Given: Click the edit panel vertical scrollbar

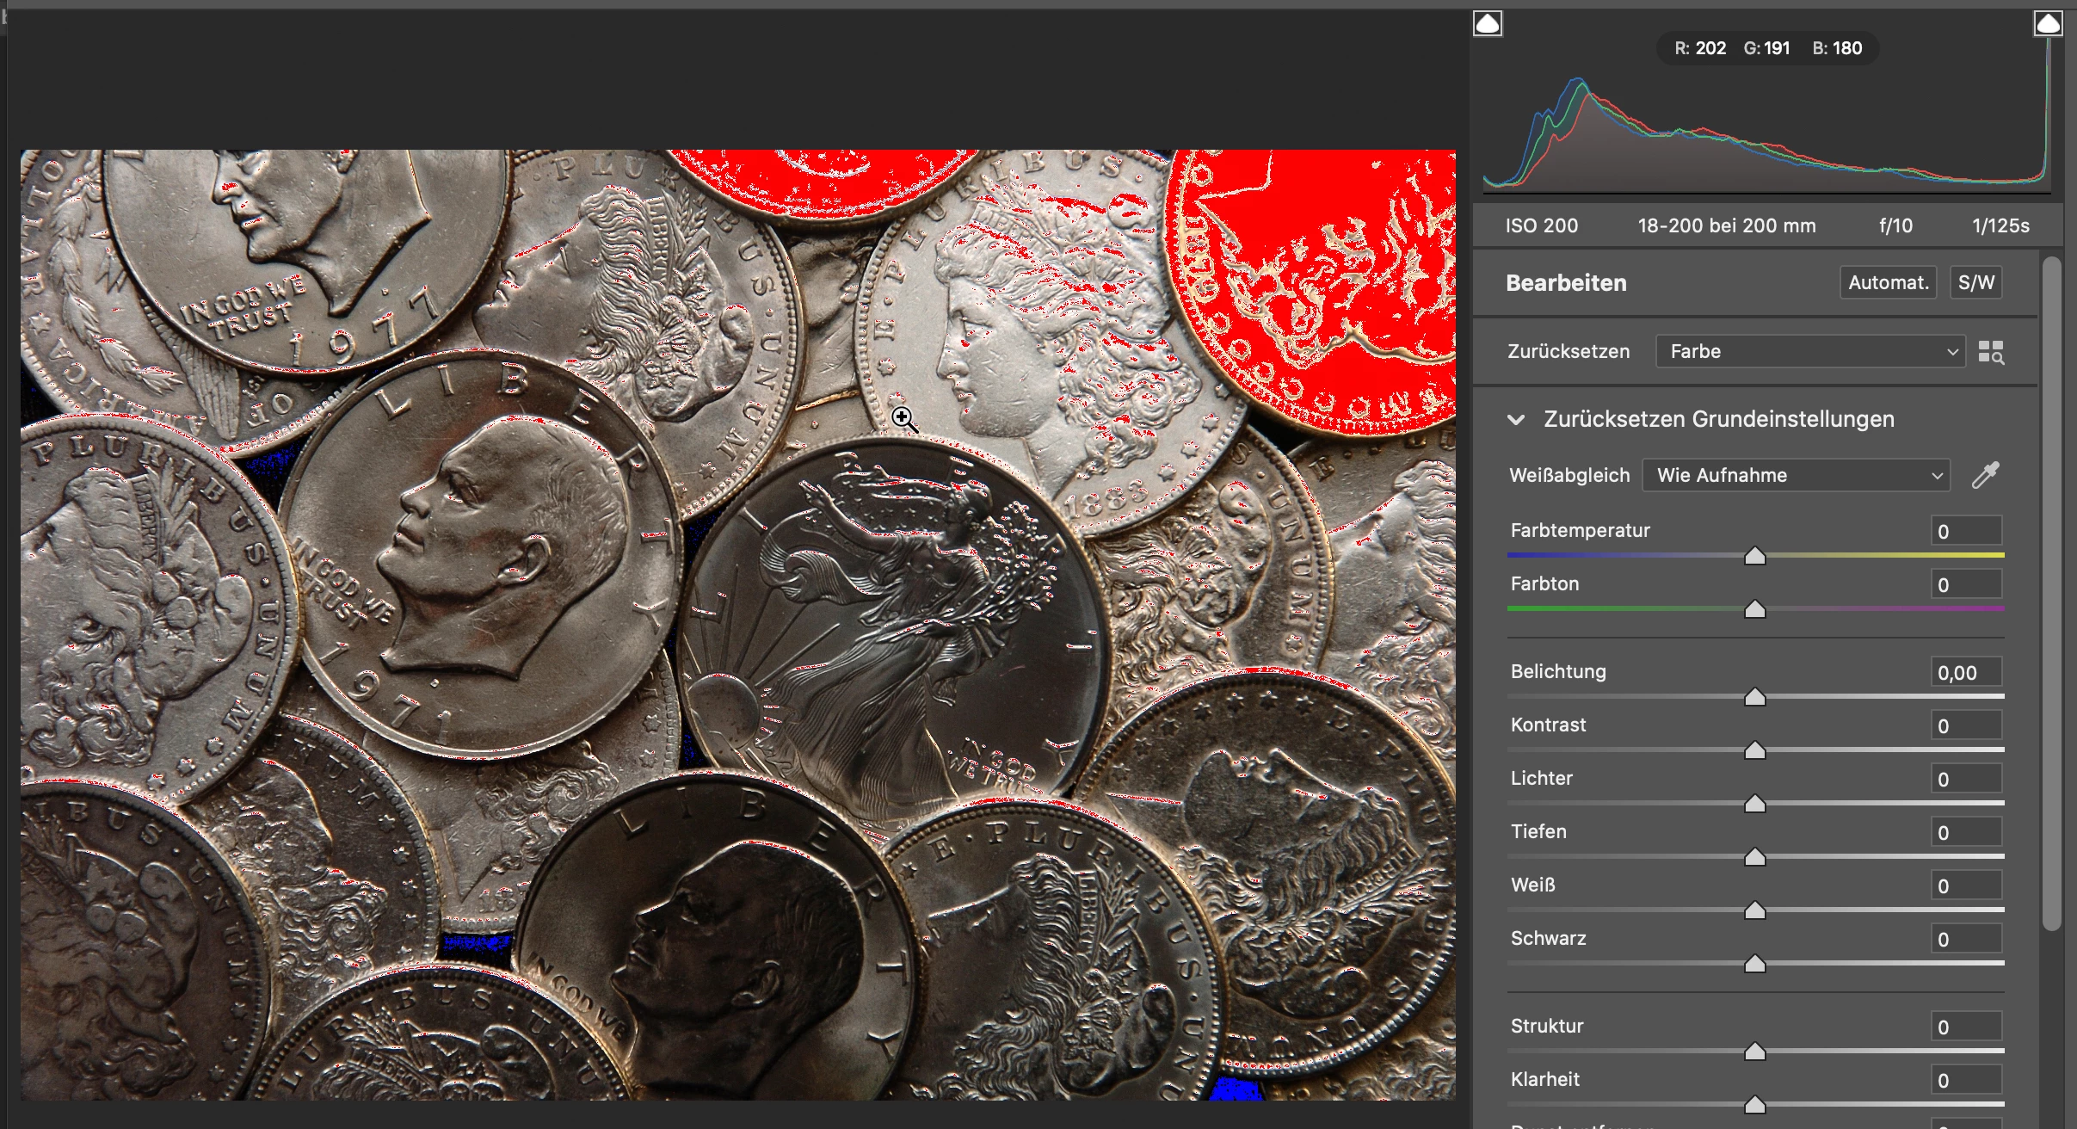Looking at the screenshot, I should 2051,594.
